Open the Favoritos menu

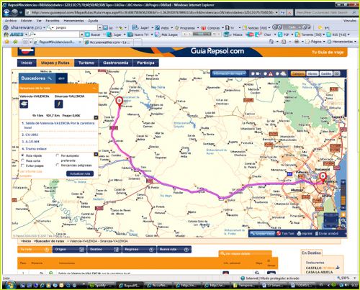(53, 21)
